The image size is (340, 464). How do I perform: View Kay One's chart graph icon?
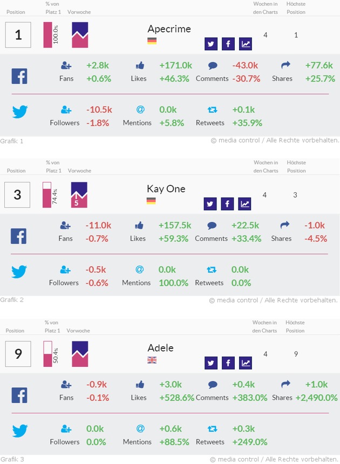point(245,204)
